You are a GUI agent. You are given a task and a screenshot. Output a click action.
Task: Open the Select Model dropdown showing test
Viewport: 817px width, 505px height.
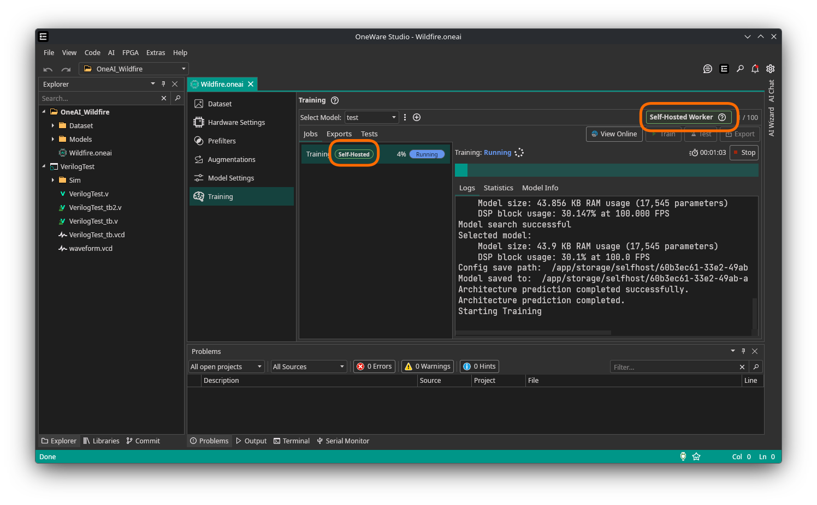point(371,117)
